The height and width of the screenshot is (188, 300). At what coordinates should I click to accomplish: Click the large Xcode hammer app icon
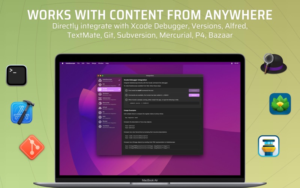coord(22,112)
